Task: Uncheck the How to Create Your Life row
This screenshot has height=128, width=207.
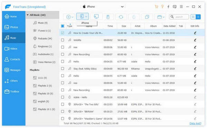Action: (x=62, y=33)
